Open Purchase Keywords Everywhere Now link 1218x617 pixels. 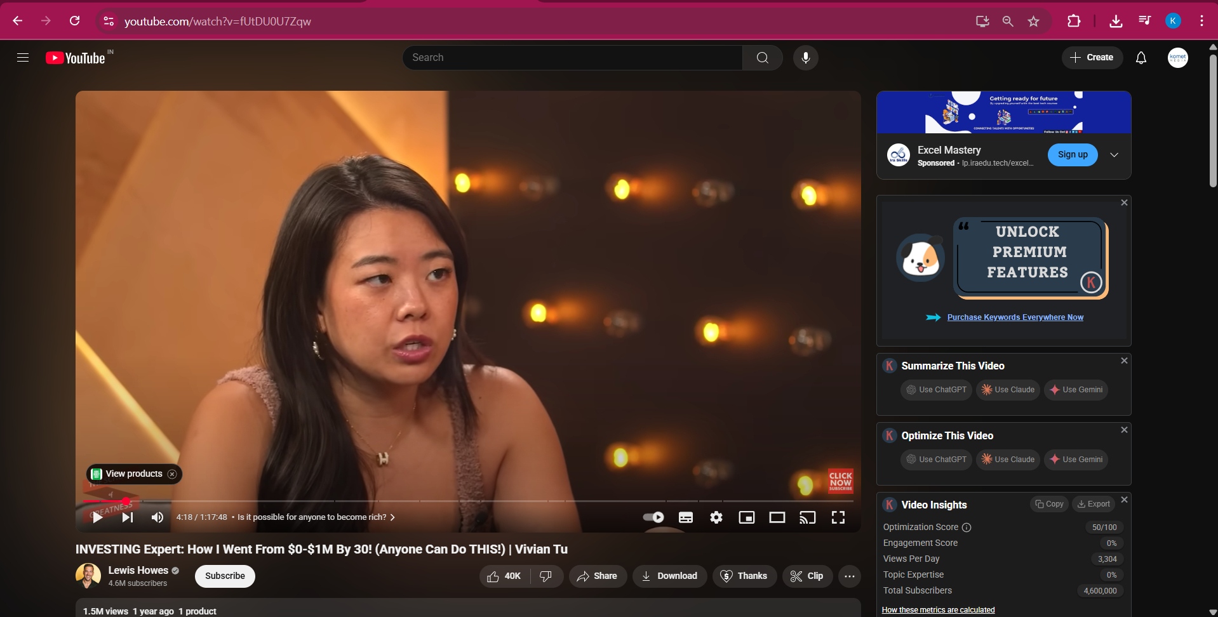pyautogui.click(x=1015, y=317)
